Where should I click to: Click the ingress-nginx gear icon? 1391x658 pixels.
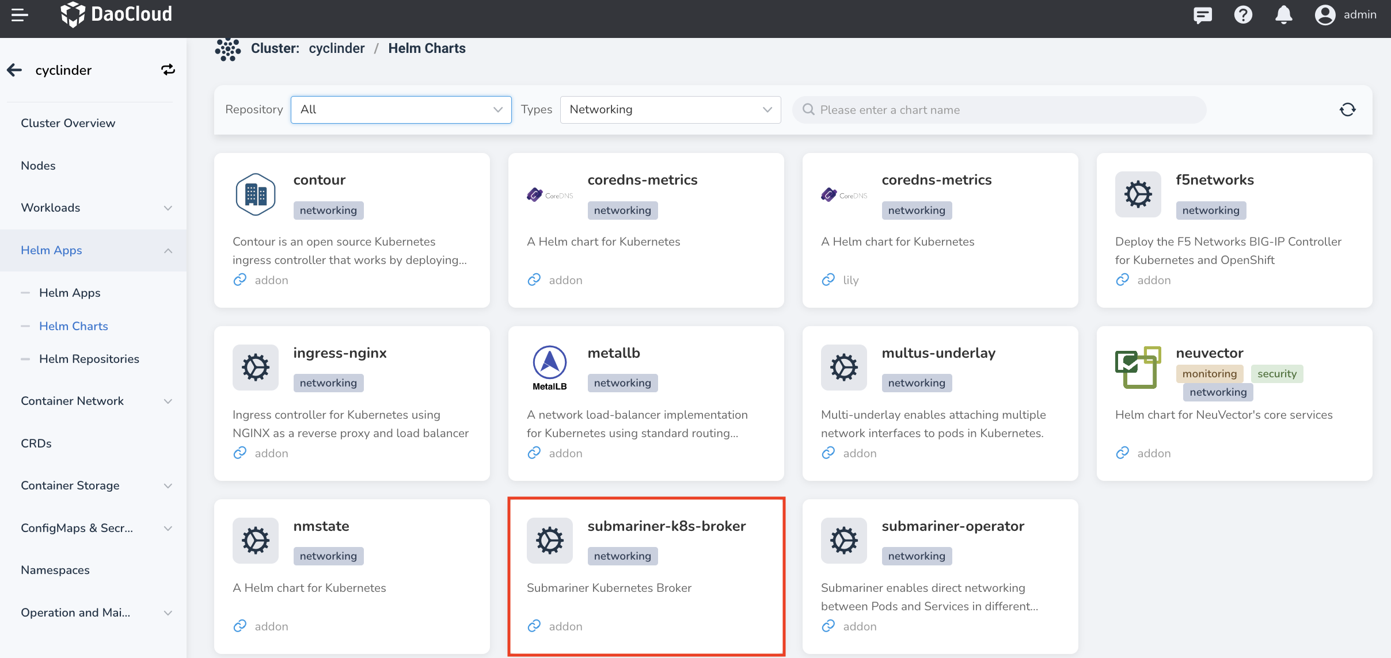[256, 368]
